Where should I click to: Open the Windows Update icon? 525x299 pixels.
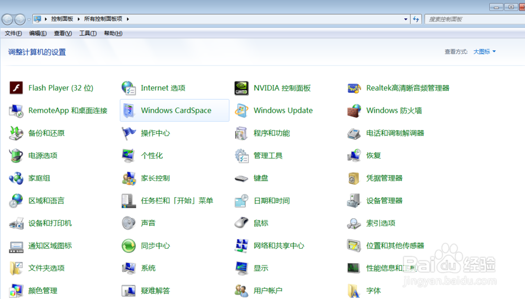(x=241, y=110)
